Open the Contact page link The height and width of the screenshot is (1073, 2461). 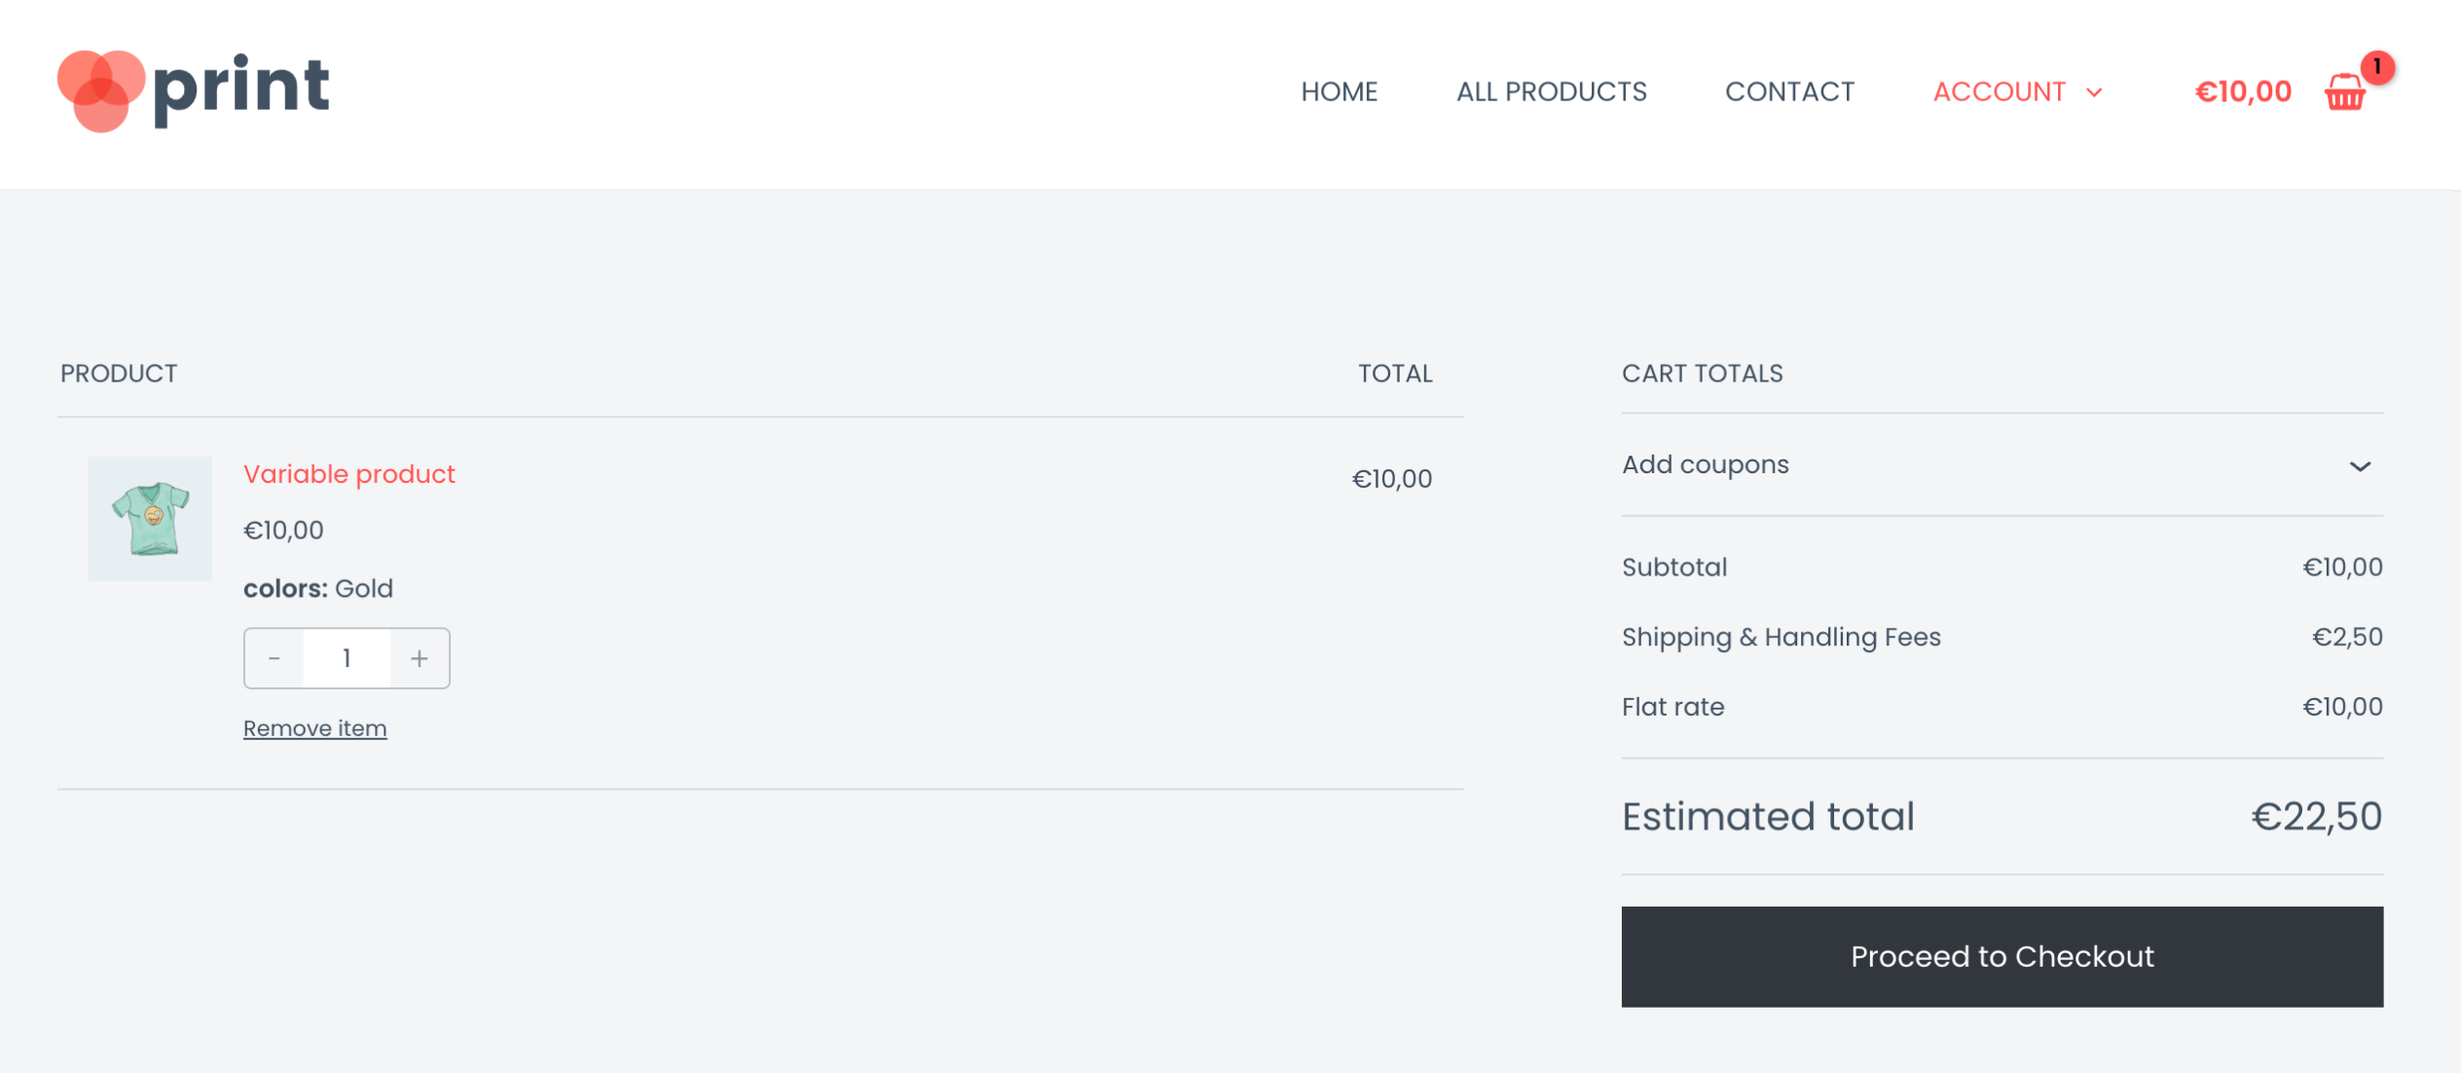coord(1789,92)
